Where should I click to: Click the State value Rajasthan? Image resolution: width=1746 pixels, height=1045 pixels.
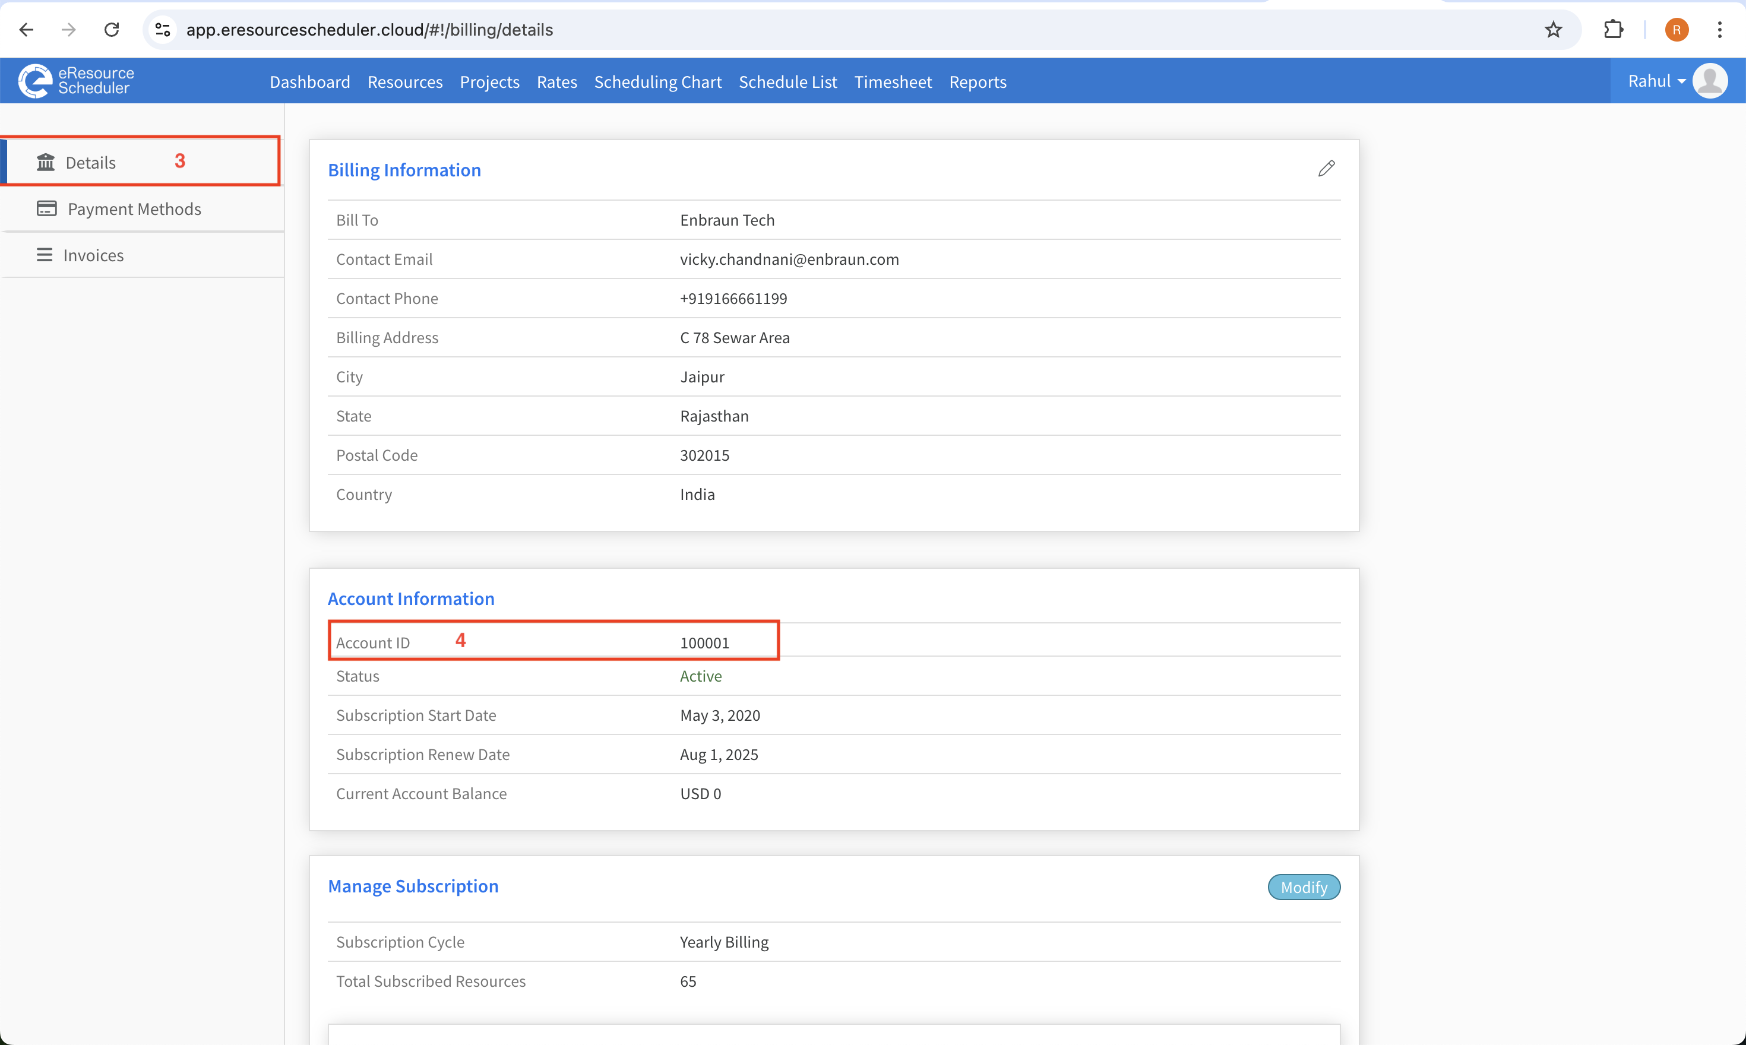pyautogui.click(x=714, y=416)
